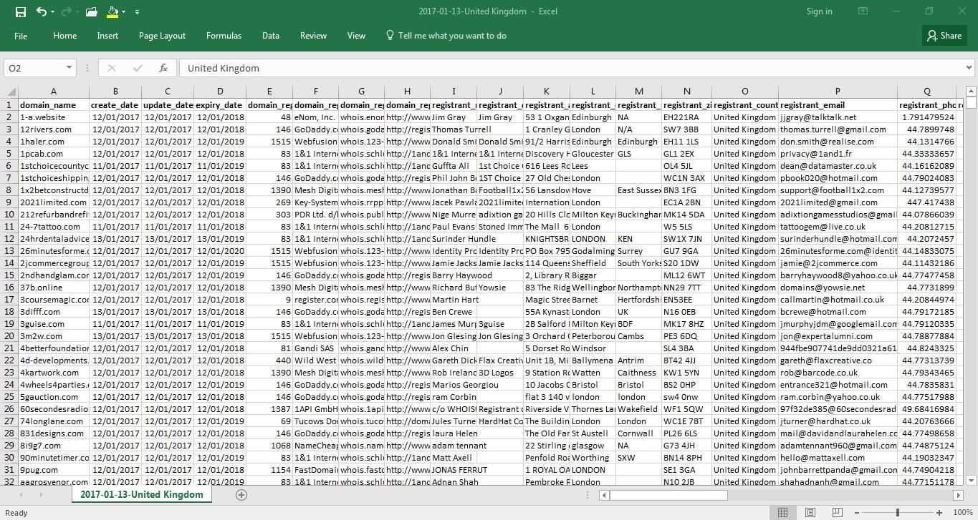Click the vertical scrollbar thumb
978x520 pixels.
coord(971,103)
